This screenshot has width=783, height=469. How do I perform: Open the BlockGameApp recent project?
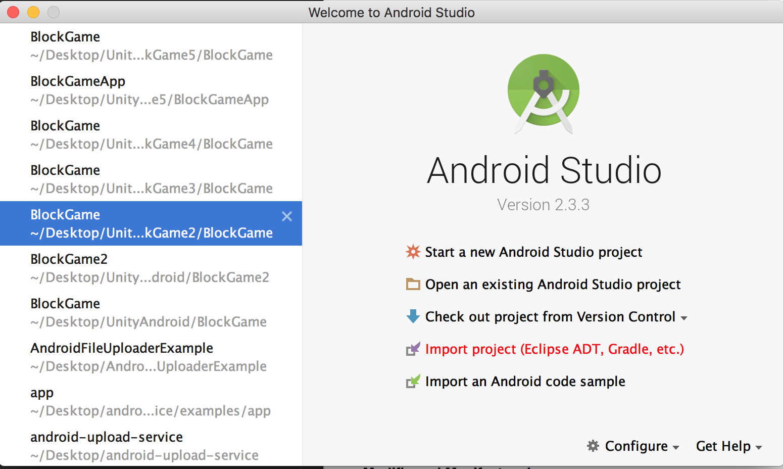click(151, 90)
